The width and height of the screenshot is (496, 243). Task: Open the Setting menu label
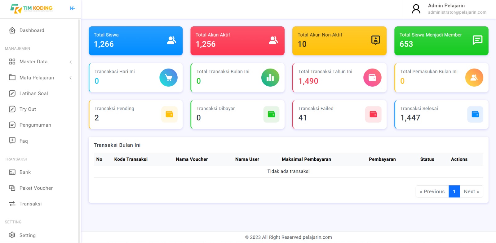point(28,235)
